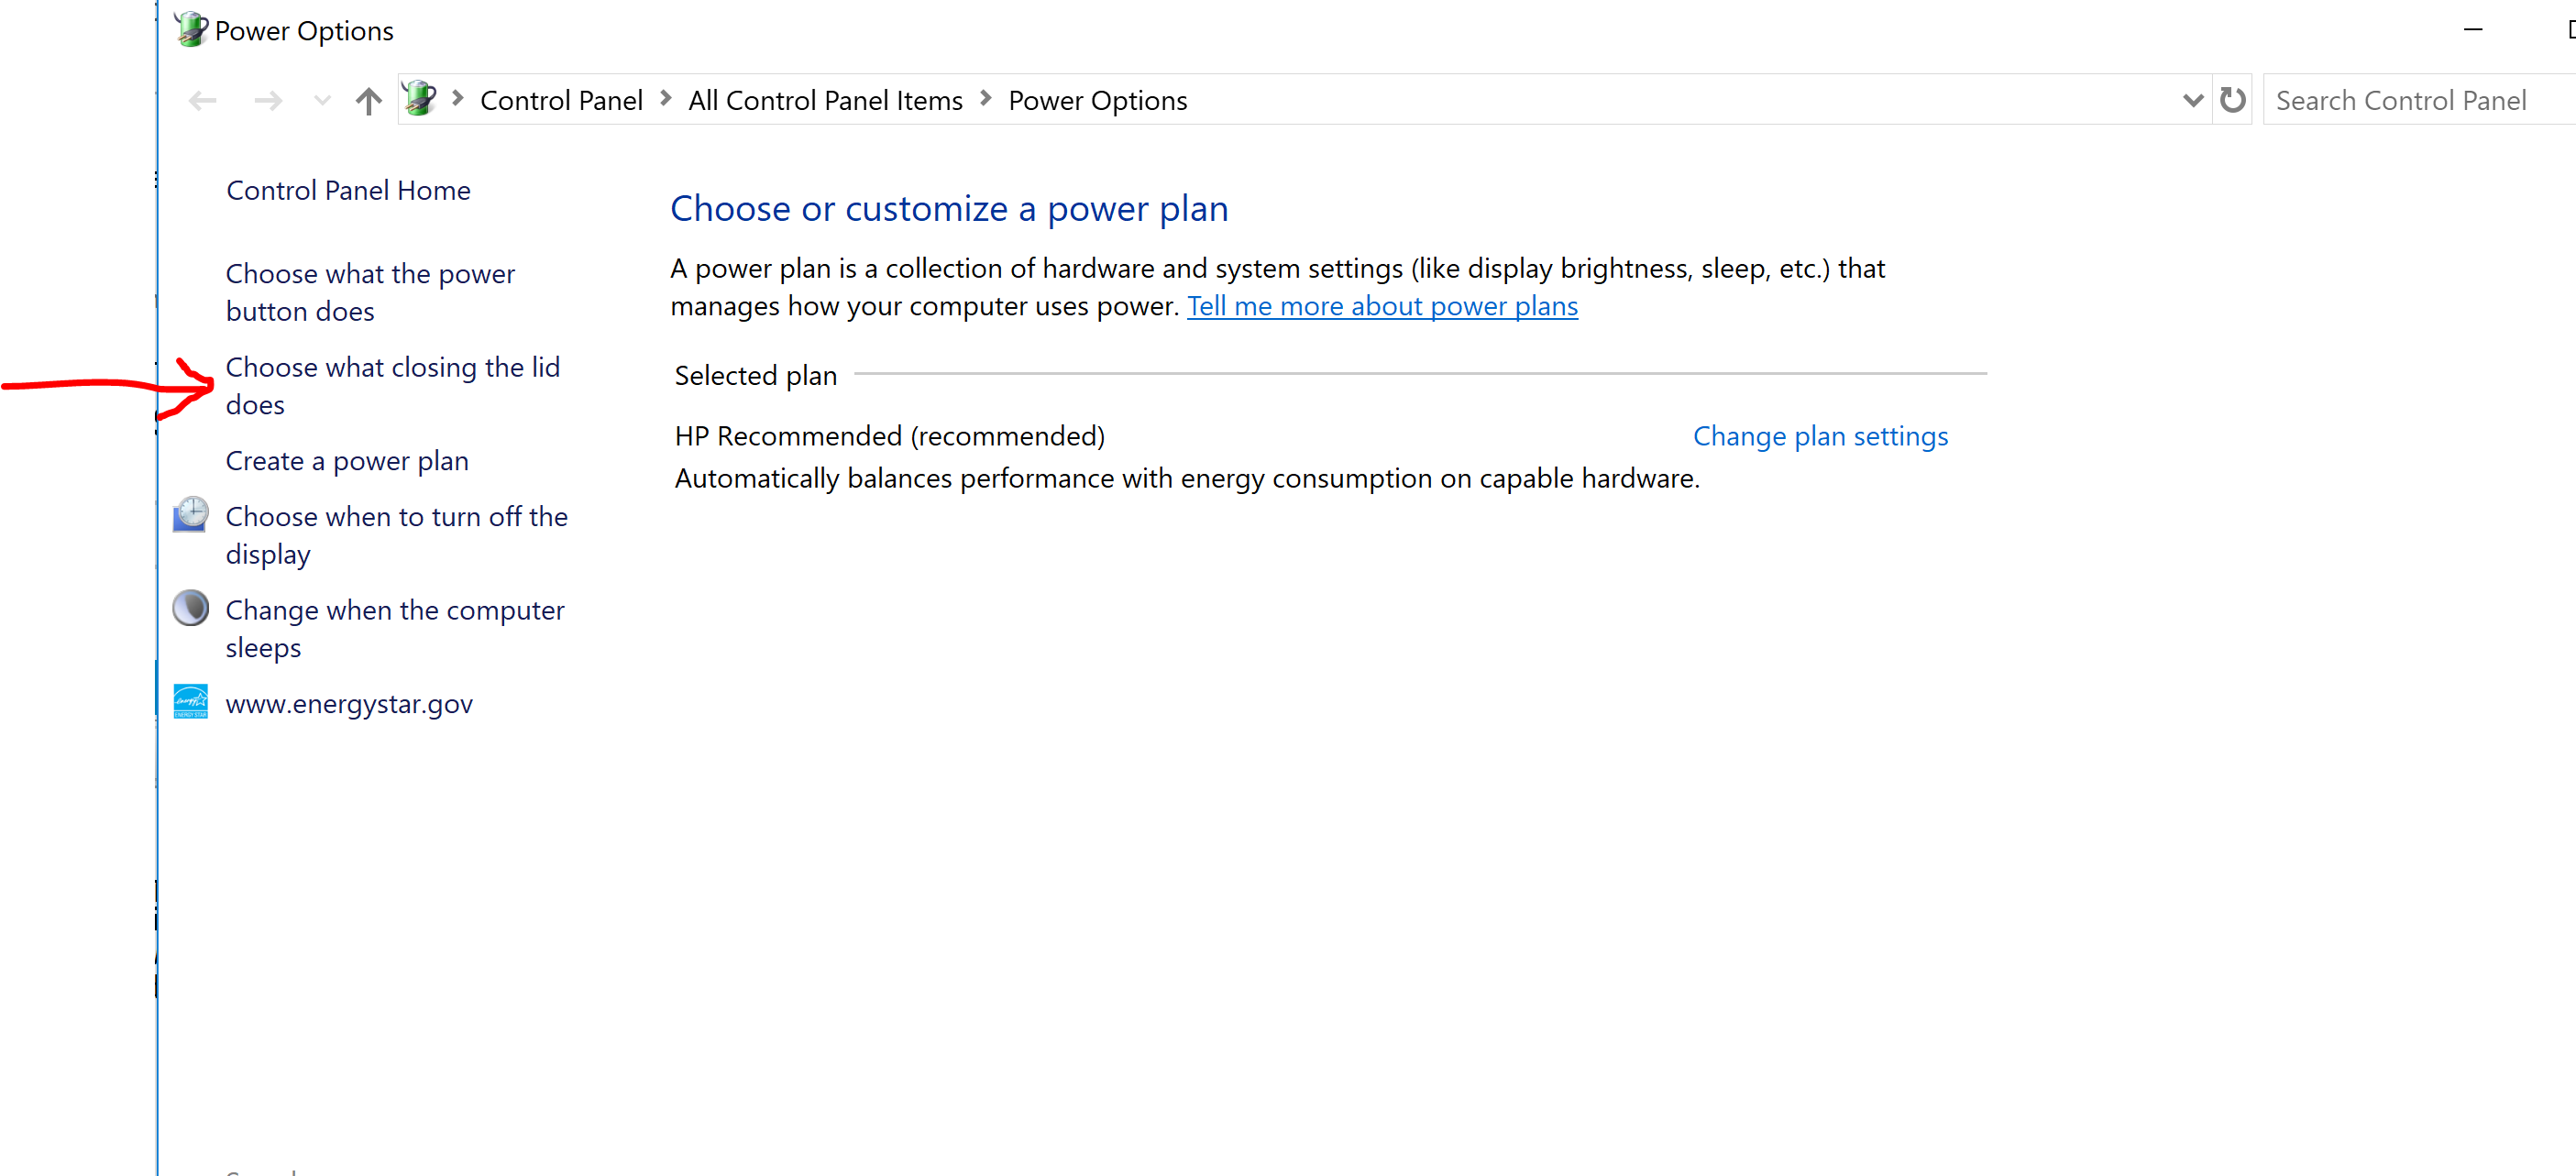Click the Power Options title bar icon
2576x1176 pixels.
click(x=190, y=30)
